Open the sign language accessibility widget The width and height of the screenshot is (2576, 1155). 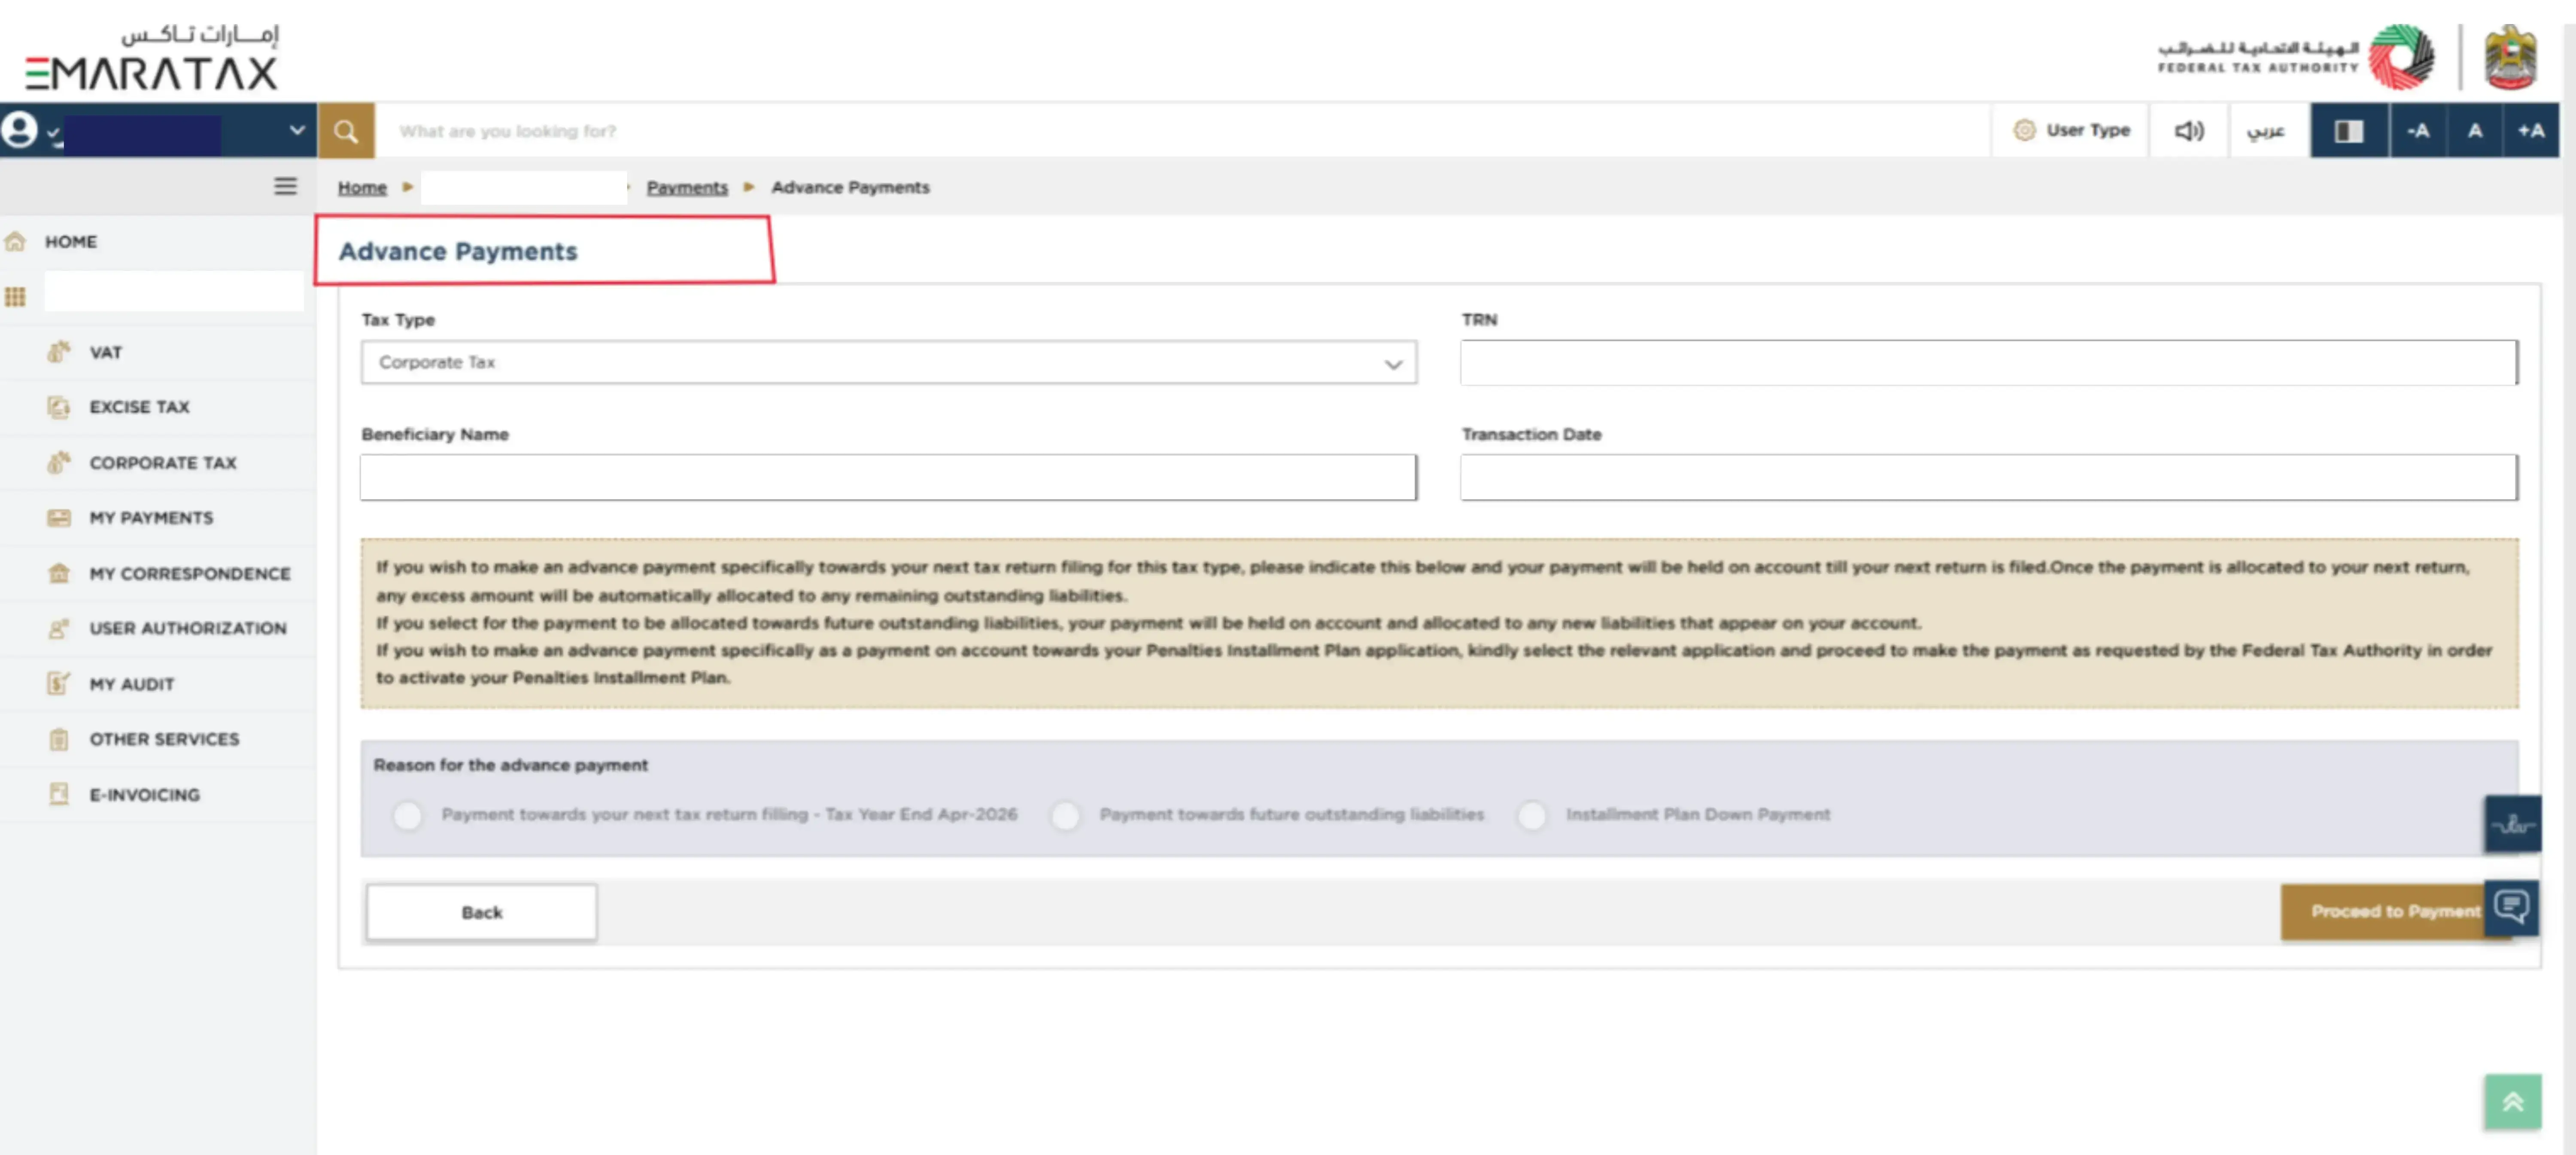coord(2513,823)
